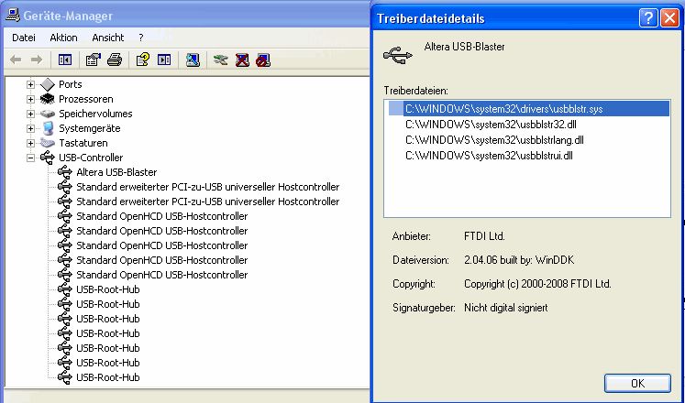The image size is (685, 403).
Task: Click the 'Nicht digital signiert' text
Action: pos(506,308)
